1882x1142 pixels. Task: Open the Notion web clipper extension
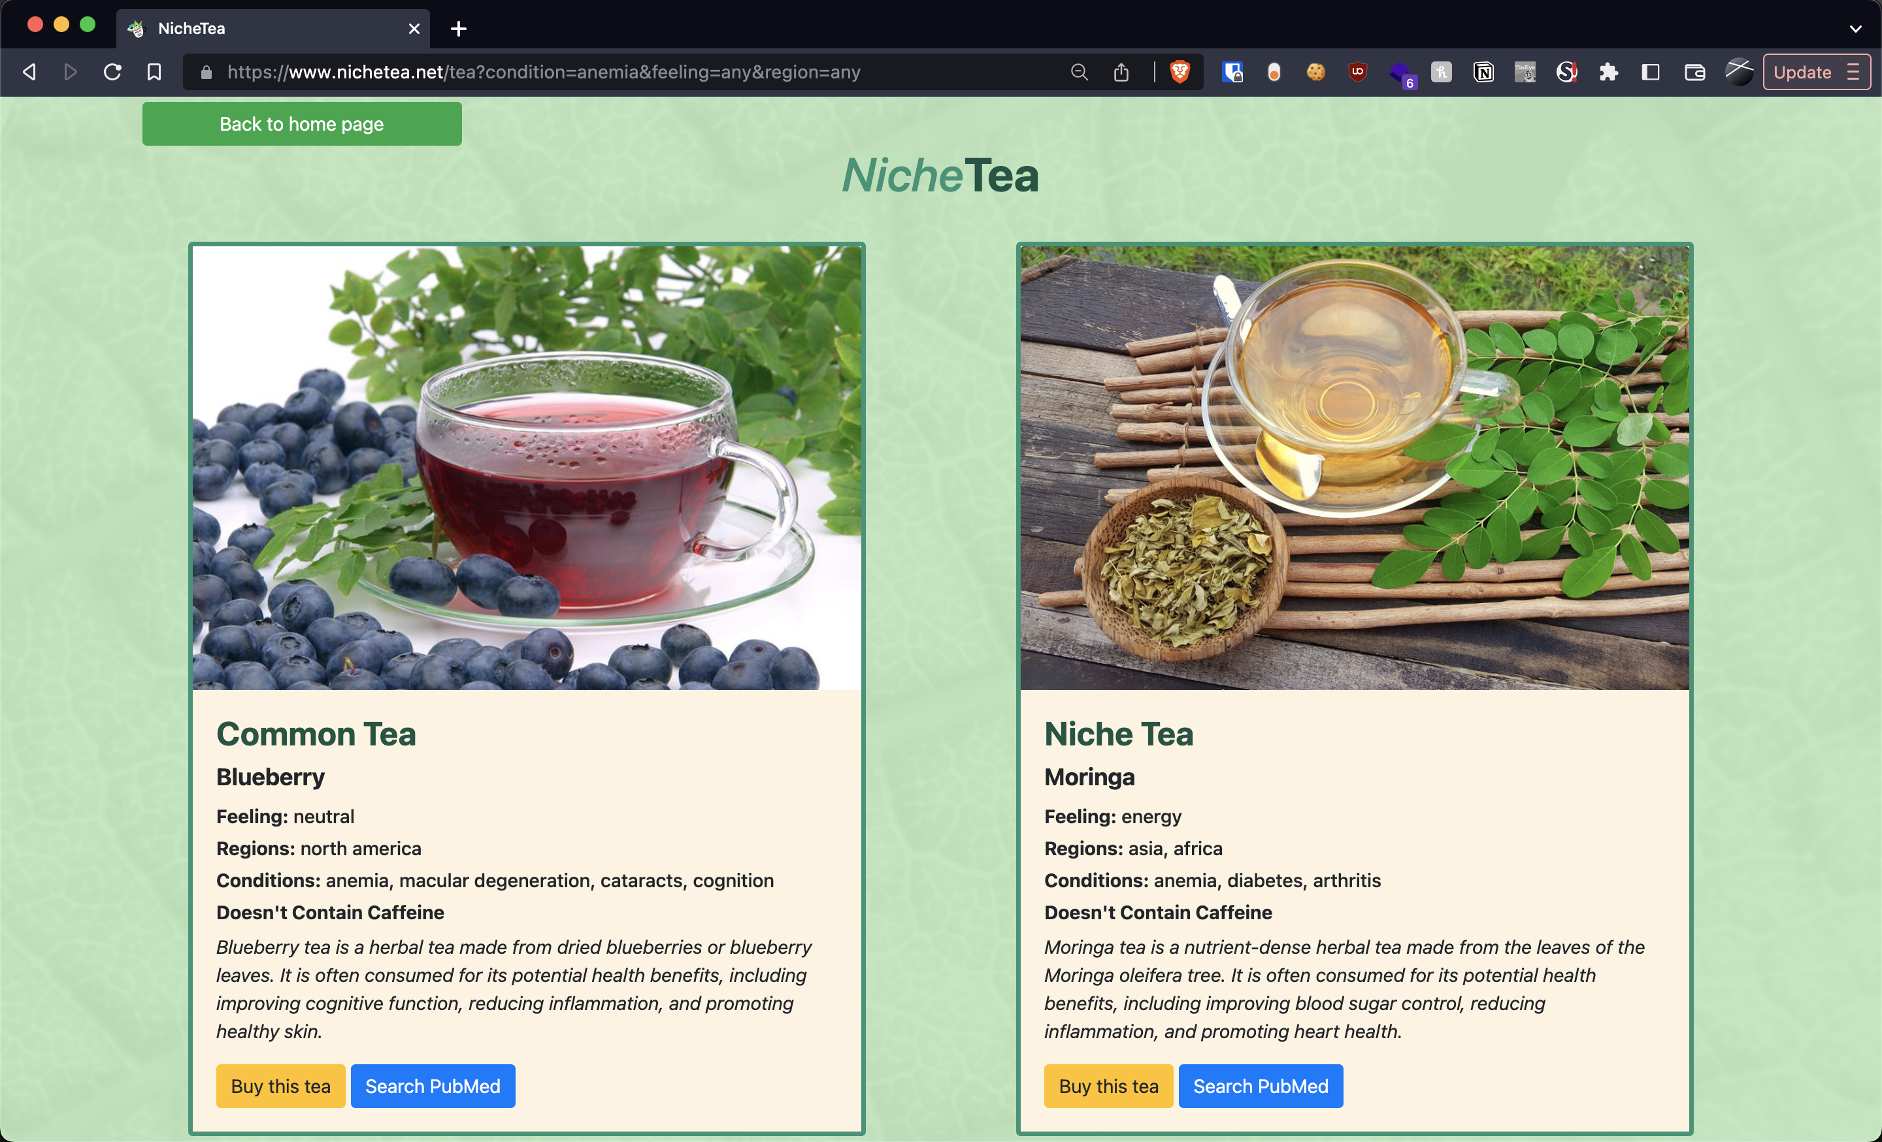(x=1483, y=72)
